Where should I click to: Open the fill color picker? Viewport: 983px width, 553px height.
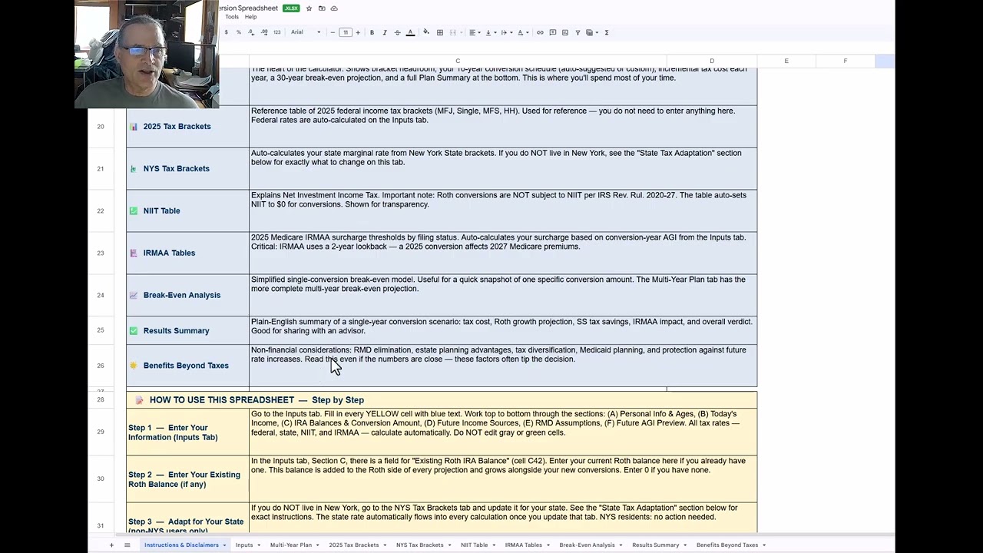click(x=426, y=32)
